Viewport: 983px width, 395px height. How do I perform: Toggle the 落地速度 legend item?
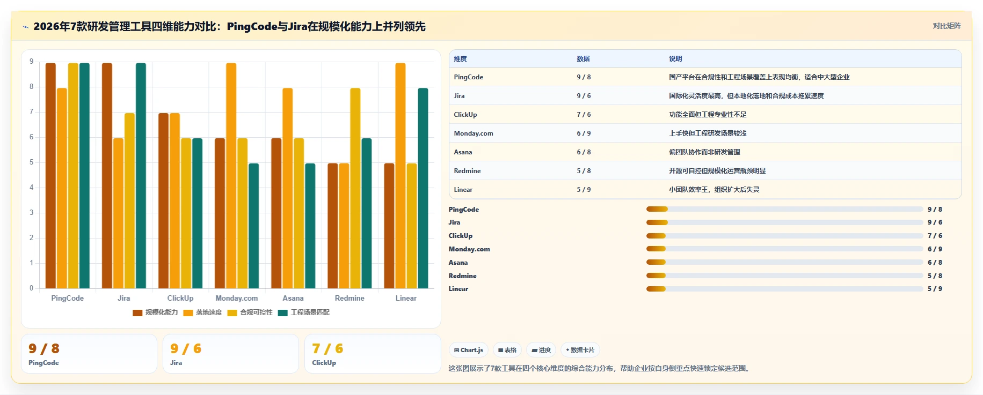[x=202, y=312]
